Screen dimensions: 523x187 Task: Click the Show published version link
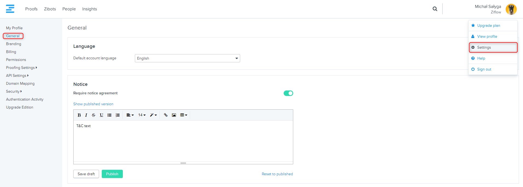pyautogui.click(x=93, y=104)
